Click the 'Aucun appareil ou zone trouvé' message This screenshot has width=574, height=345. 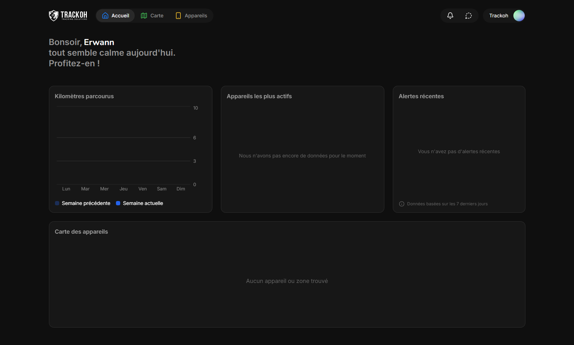287,281
